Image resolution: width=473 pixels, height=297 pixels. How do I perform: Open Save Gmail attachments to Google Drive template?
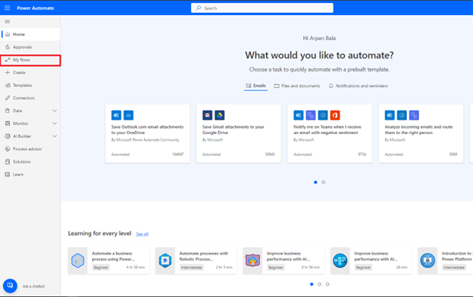[239, 133]
